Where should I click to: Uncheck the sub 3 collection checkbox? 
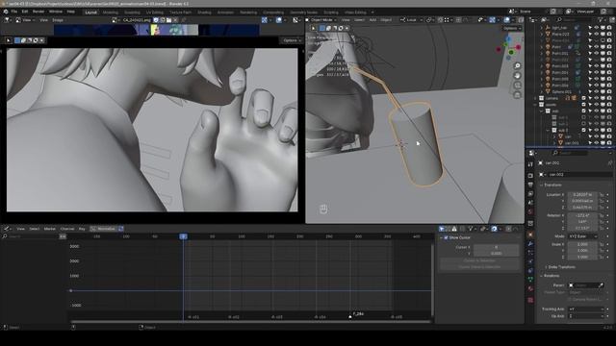point(584,130)
